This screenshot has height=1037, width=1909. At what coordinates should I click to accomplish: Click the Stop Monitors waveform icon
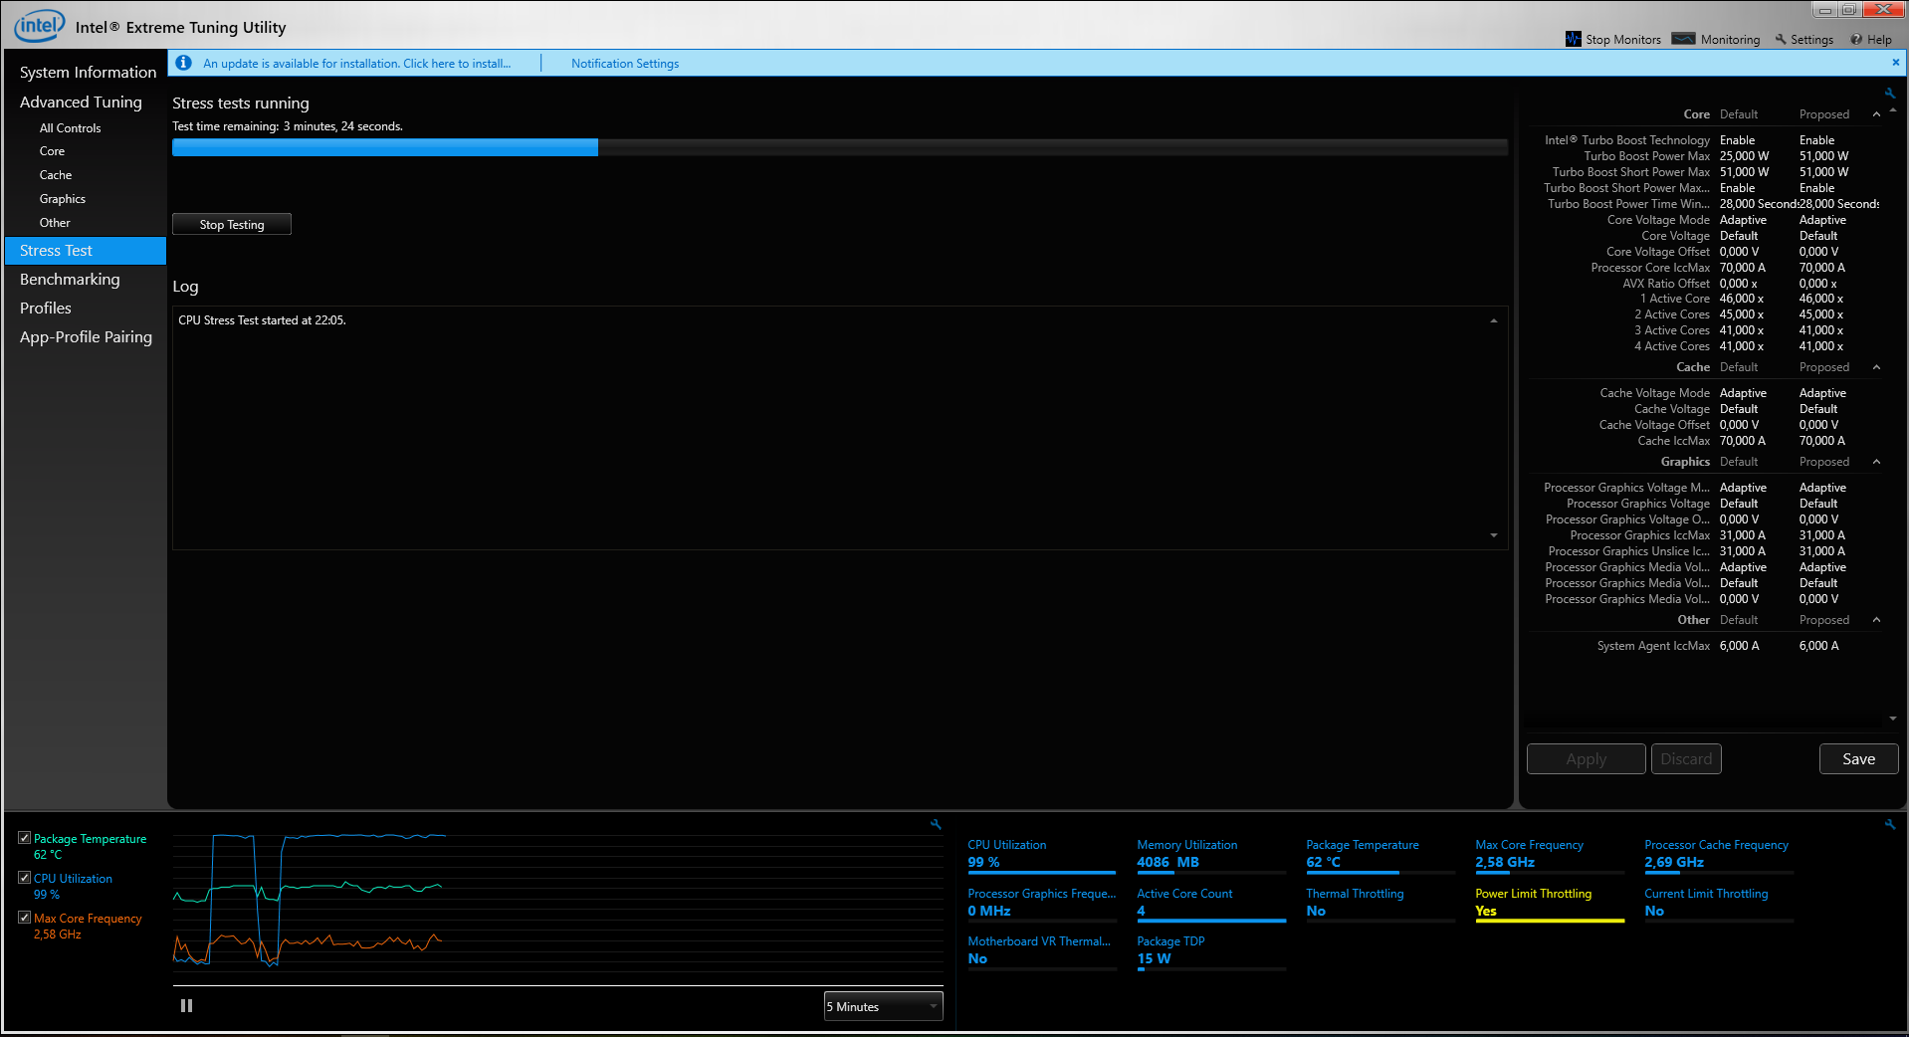tap(1573, 39)
